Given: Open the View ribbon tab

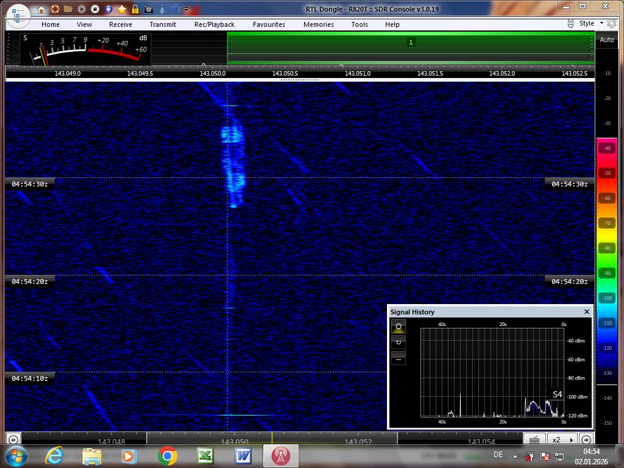Looking at the screenshot, I should (x=84, y=24).
